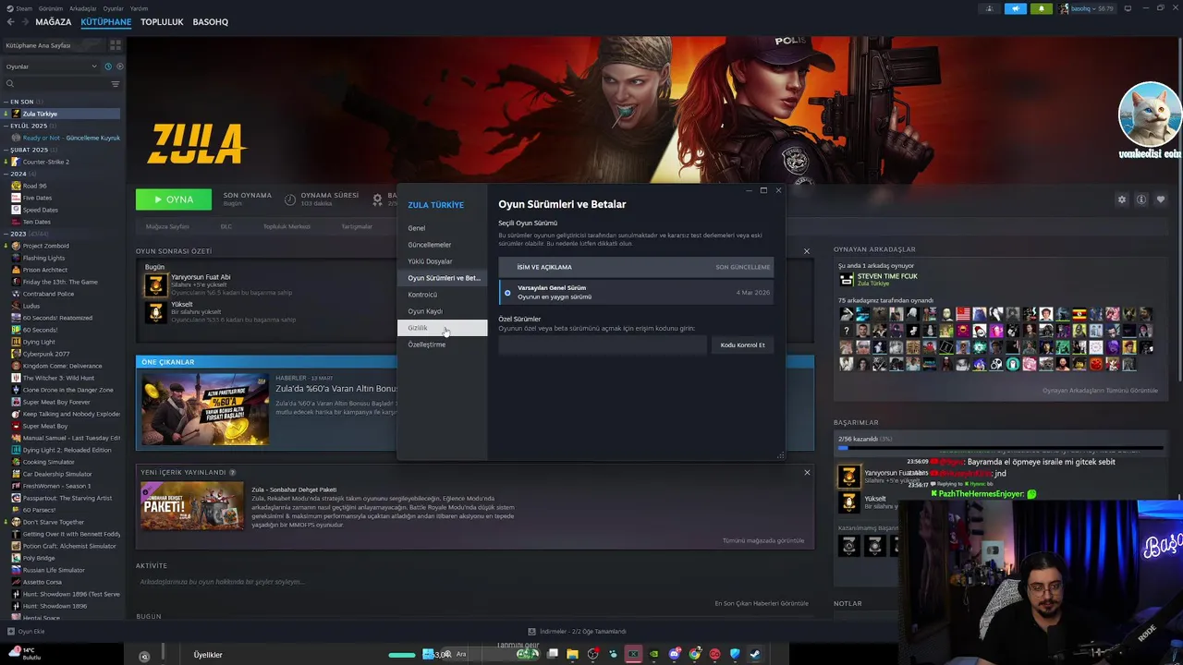Click the İndirmeler status at the bottom

(578, 632)
